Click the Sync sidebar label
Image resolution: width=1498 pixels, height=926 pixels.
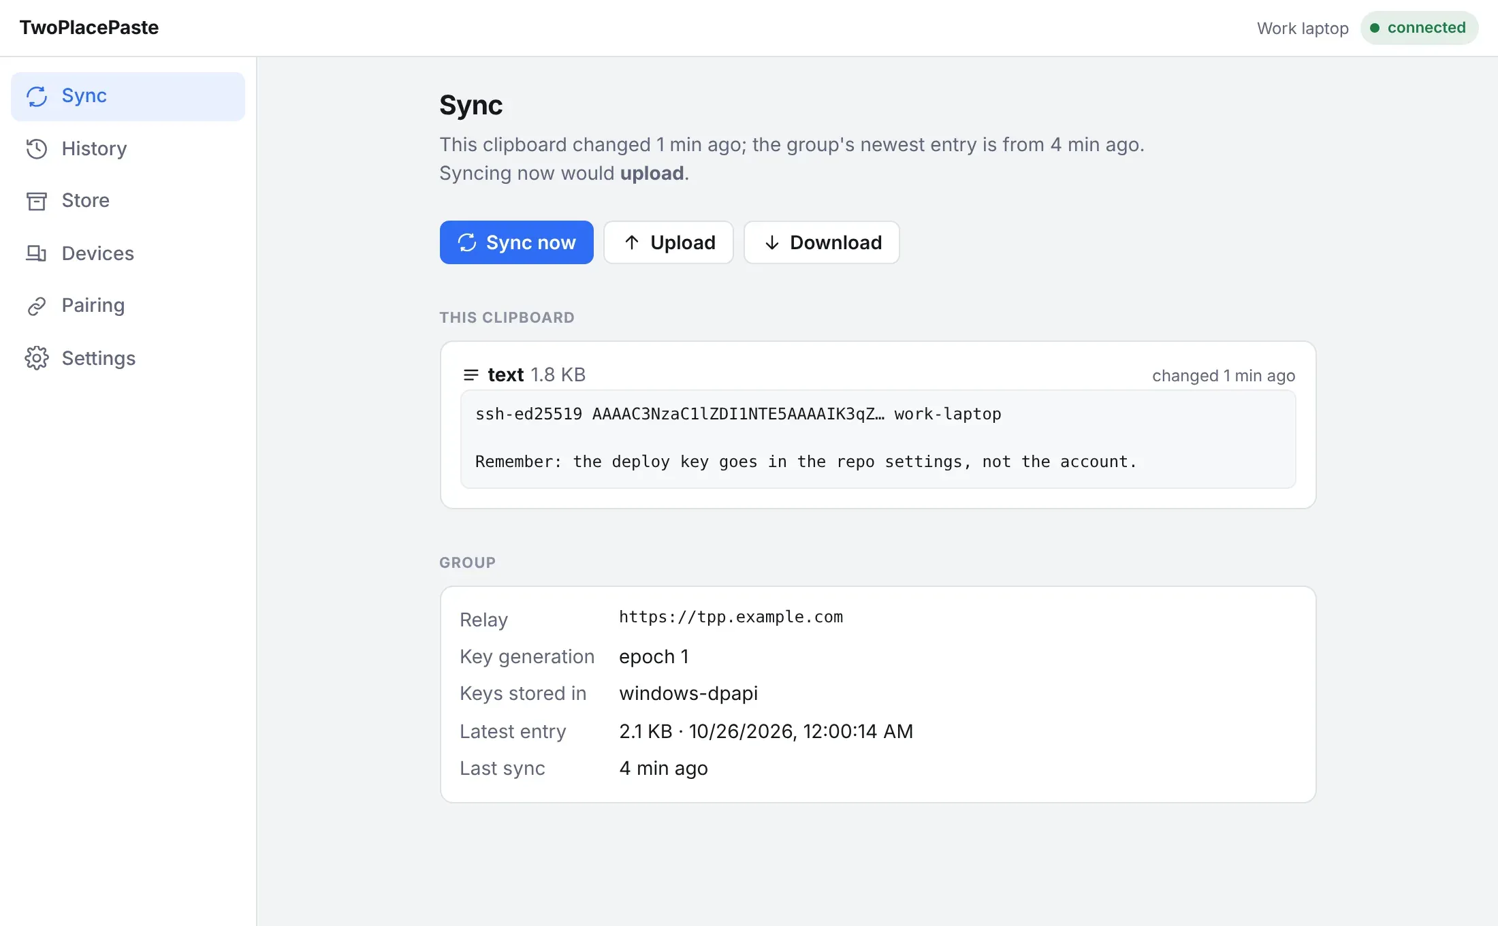pyautogui.click(x=84, y=95)
